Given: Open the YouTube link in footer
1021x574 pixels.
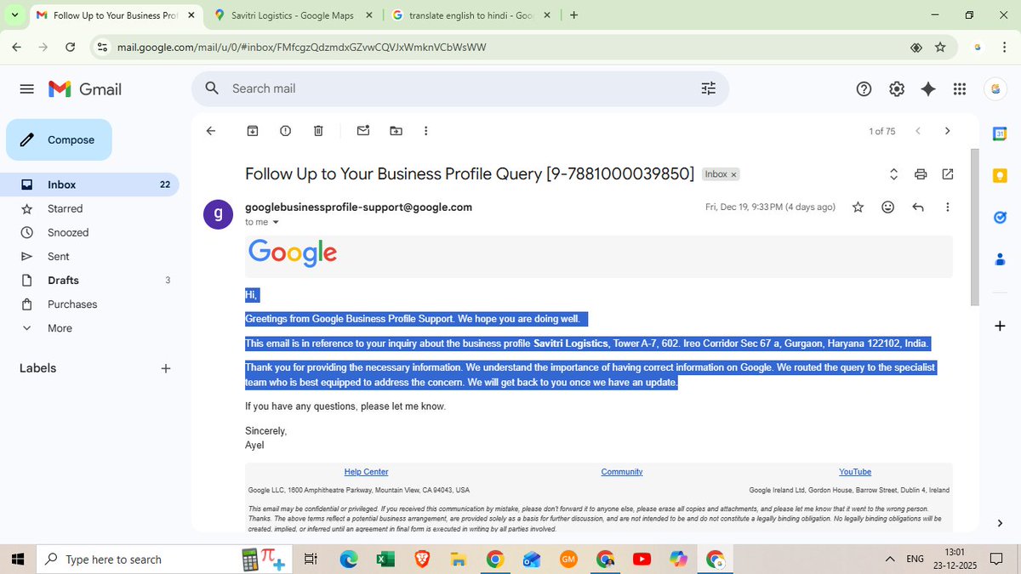Looking at the screenshot, I should click(855, 472).
